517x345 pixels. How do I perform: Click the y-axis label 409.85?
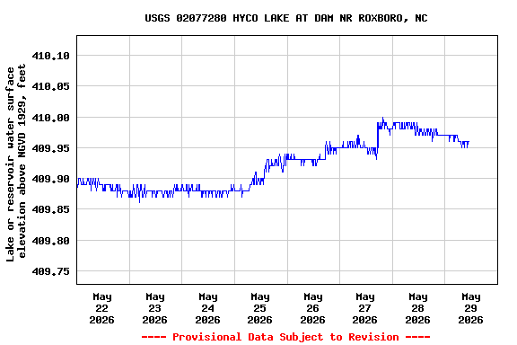pos(51,209)
